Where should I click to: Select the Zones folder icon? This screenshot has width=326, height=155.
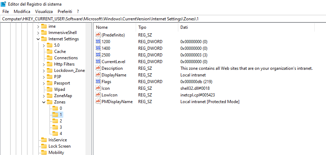coord(50,102)
